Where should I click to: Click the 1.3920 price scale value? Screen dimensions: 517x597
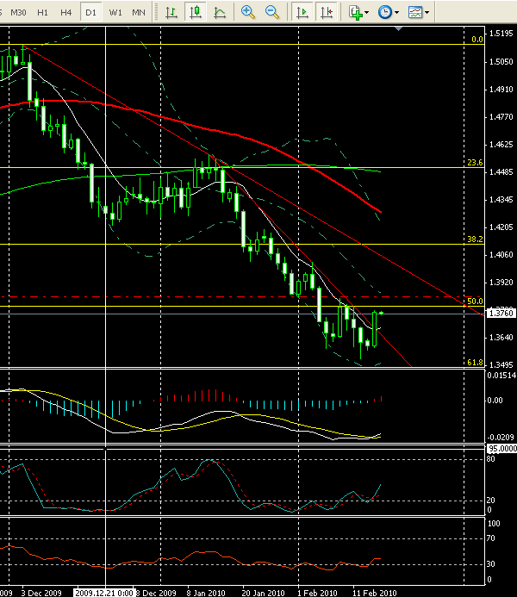pyautogui.click(x=501, y=283)
